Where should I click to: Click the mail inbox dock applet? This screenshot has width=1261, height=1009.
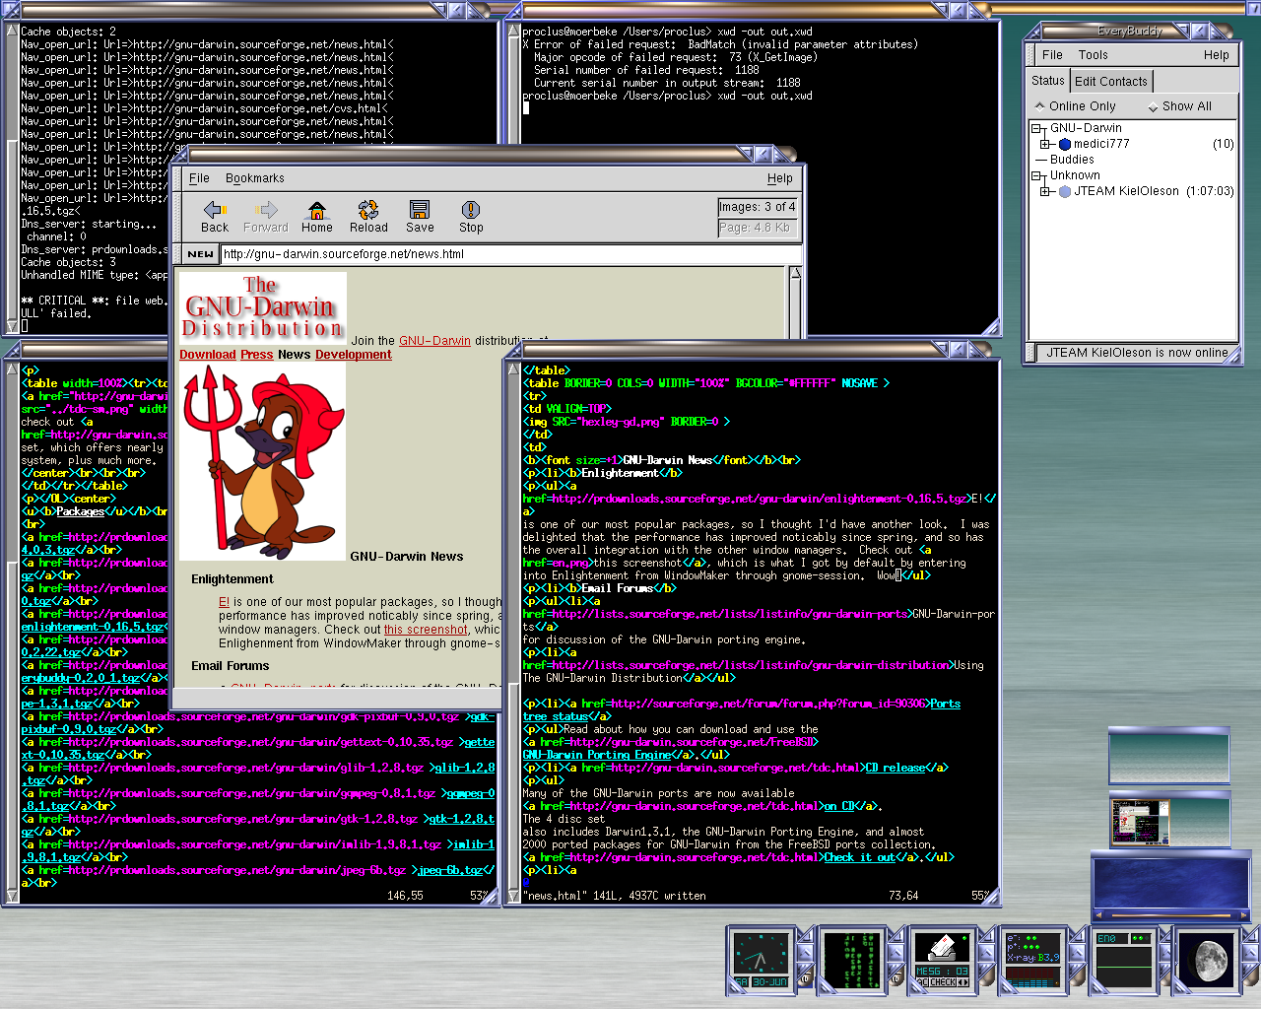pyautogui.click(x=943, y=958)
